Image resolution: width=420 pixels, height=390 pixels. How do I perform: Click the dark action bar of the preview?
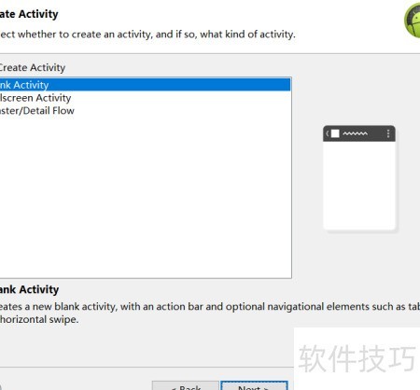coord(359,133)
